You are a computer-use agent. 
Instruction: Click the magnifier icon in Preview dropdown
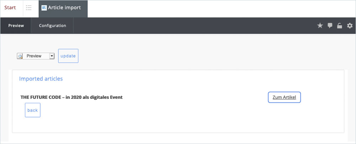point(20,56)
